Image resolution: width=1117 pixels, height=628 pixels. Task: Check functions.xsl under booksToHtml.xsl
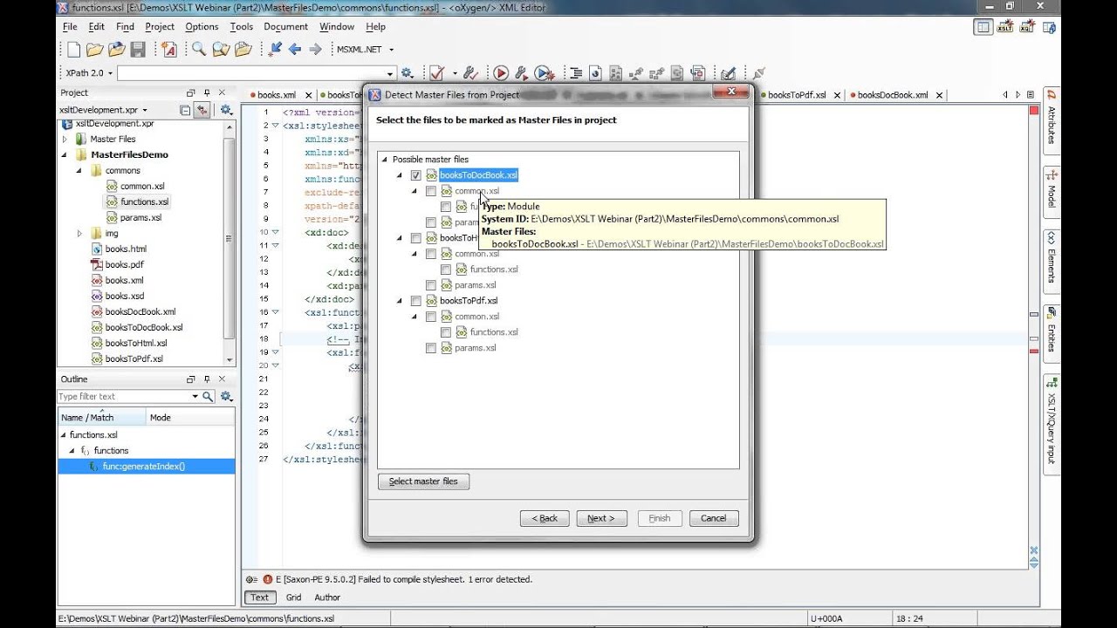pyautogui.click(x=446, y=270)
